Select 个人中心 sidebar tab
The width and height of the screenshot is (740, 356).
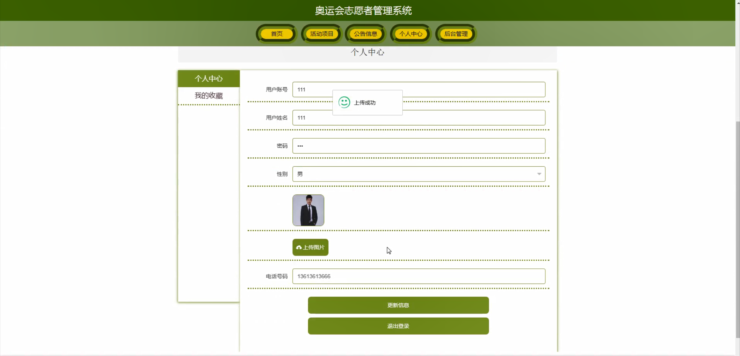[209, 79]
